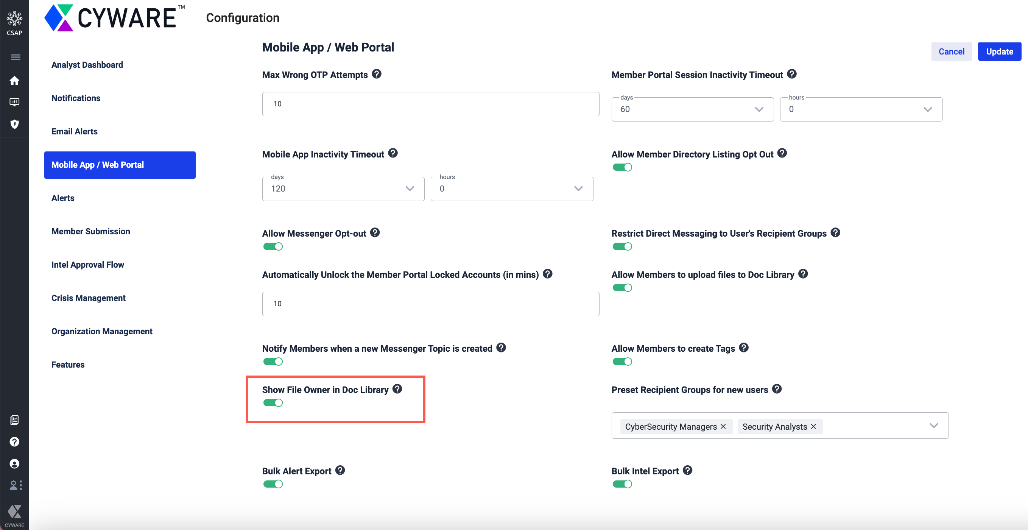Expand the Preset Recipient Groups dropdown
The image size is (1028, 530).
click(933, 426)
